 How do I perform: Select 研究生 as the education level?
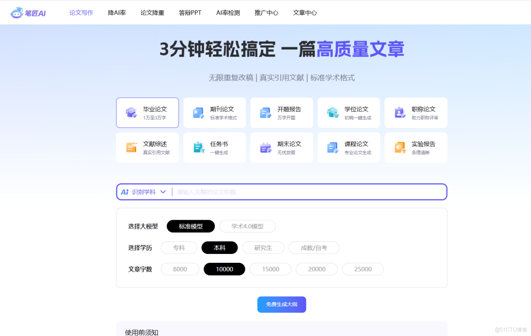263,248
